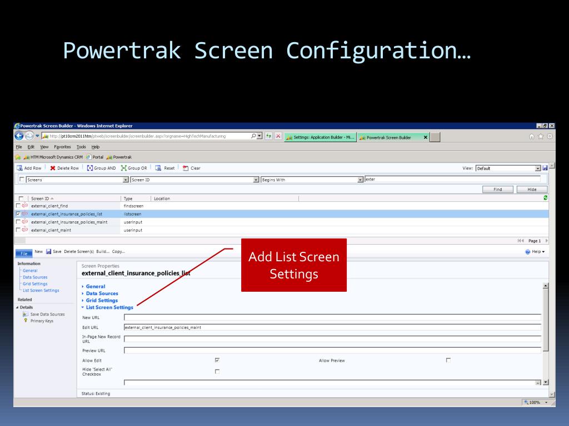Check the Hide Select All Checkbox option
The height and width of the screenshot is (426, 569).
coord(217,371)
